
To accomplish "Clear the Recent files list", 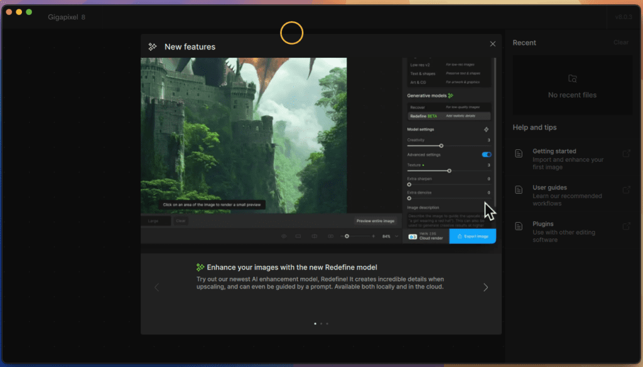I will (621, 43).
